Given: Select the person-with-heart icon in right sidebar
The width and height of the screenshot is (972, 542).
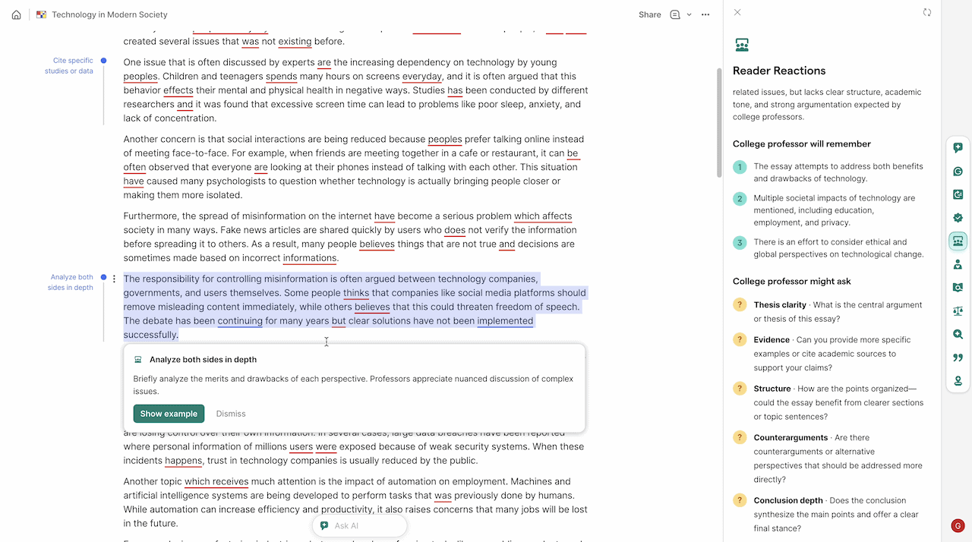Looking at the screenshot, I should pyautogui.click(x=958, y=264).
